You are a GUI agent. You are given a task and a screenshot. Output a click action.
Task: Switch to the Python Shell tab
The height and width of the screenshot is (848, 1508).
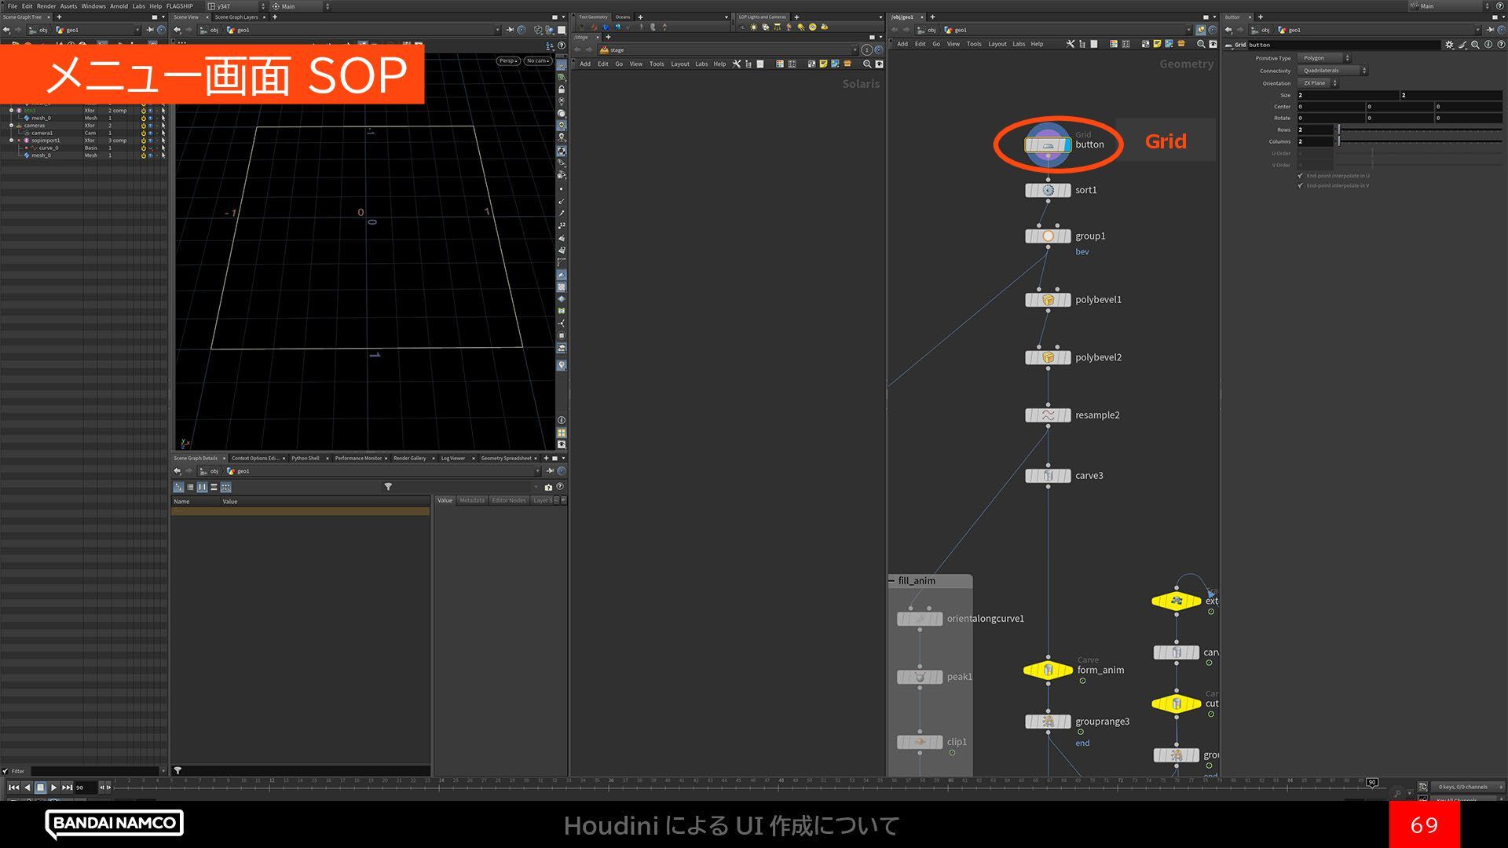[305, 458]
